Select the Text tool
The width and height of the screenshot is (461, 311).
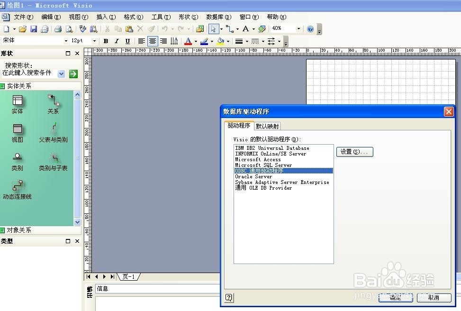click(245, 29)
